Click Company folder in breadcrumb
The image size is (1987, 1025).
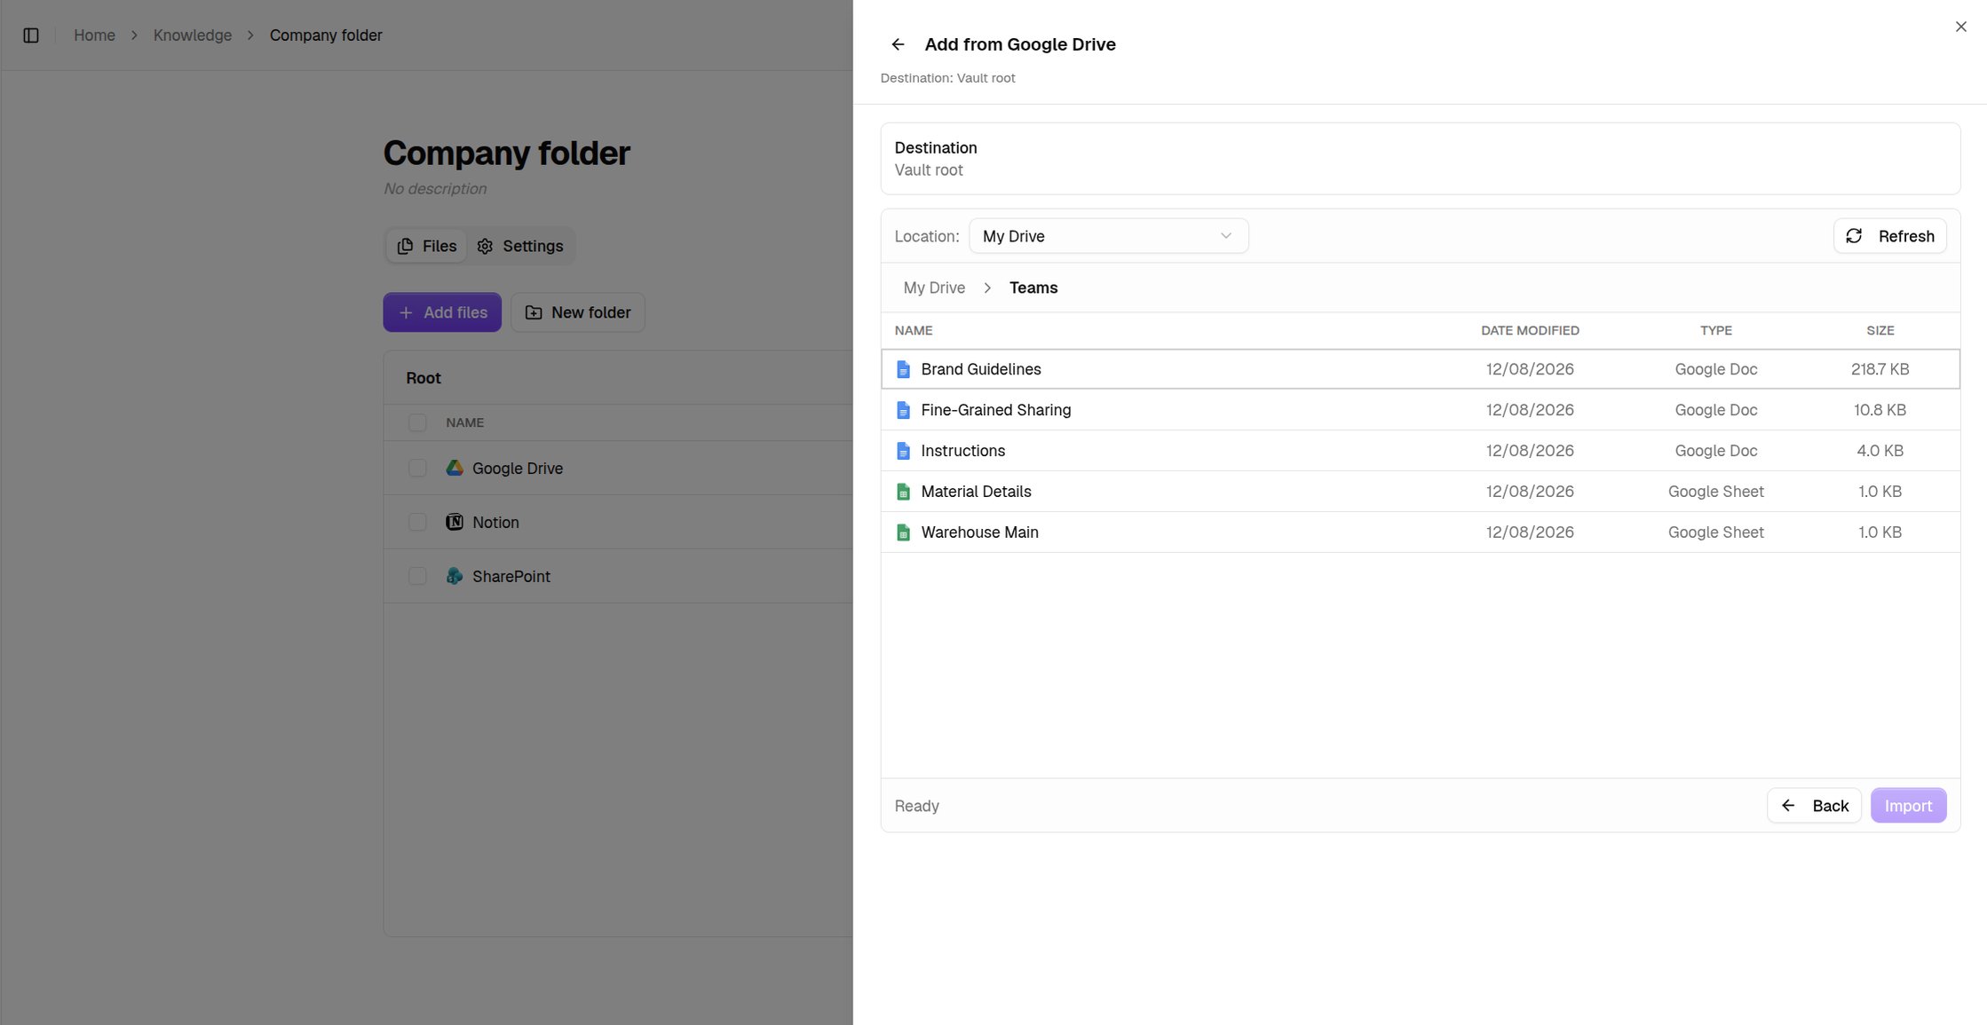326,35
